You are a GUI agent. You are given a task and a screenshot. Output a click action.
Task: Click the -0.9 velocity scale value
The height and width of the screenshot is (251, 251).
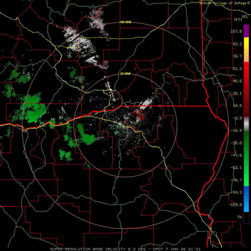click(x=237, y=118)
